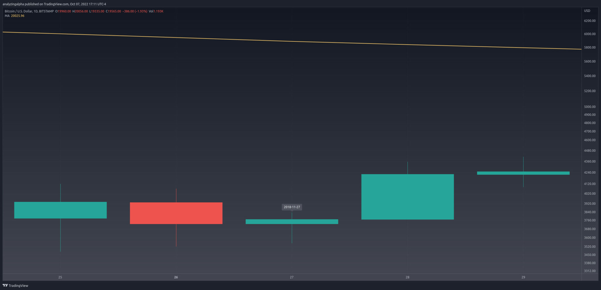Click the C19565.00 close value in legend

[113, 11]
